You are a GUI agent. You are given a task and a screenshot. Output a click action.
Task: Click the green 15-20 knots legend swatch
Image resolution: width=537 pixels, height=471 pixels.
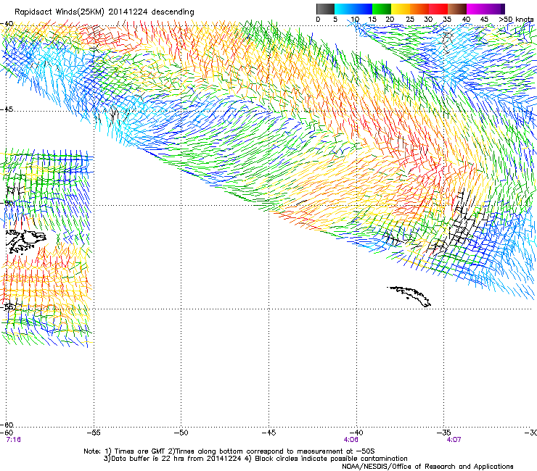(x=382, y=9)
